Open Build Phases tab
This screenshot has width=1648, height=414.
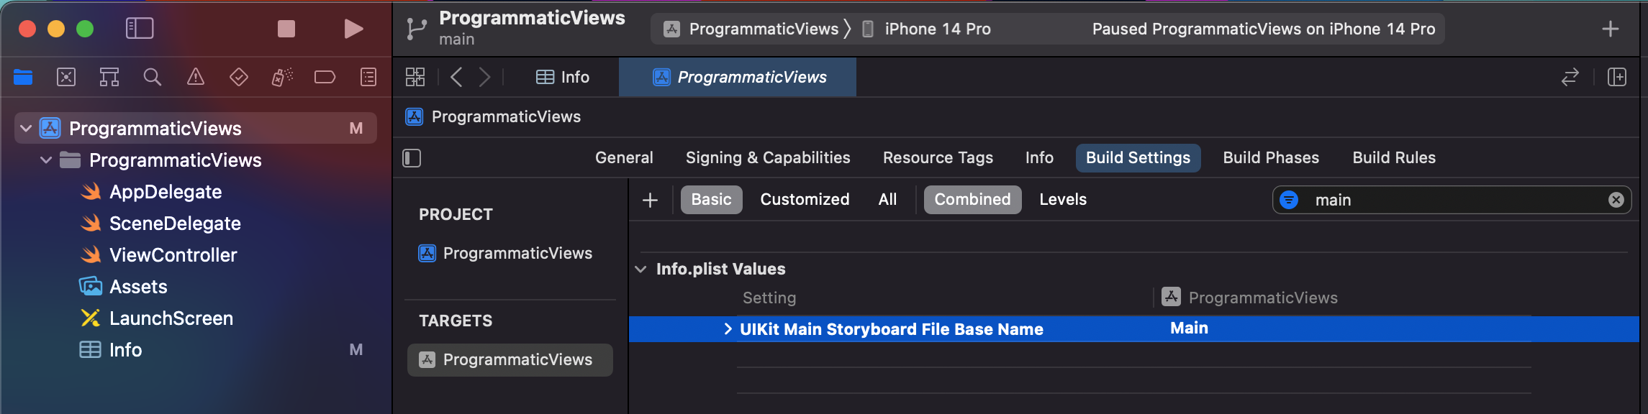1271,158
